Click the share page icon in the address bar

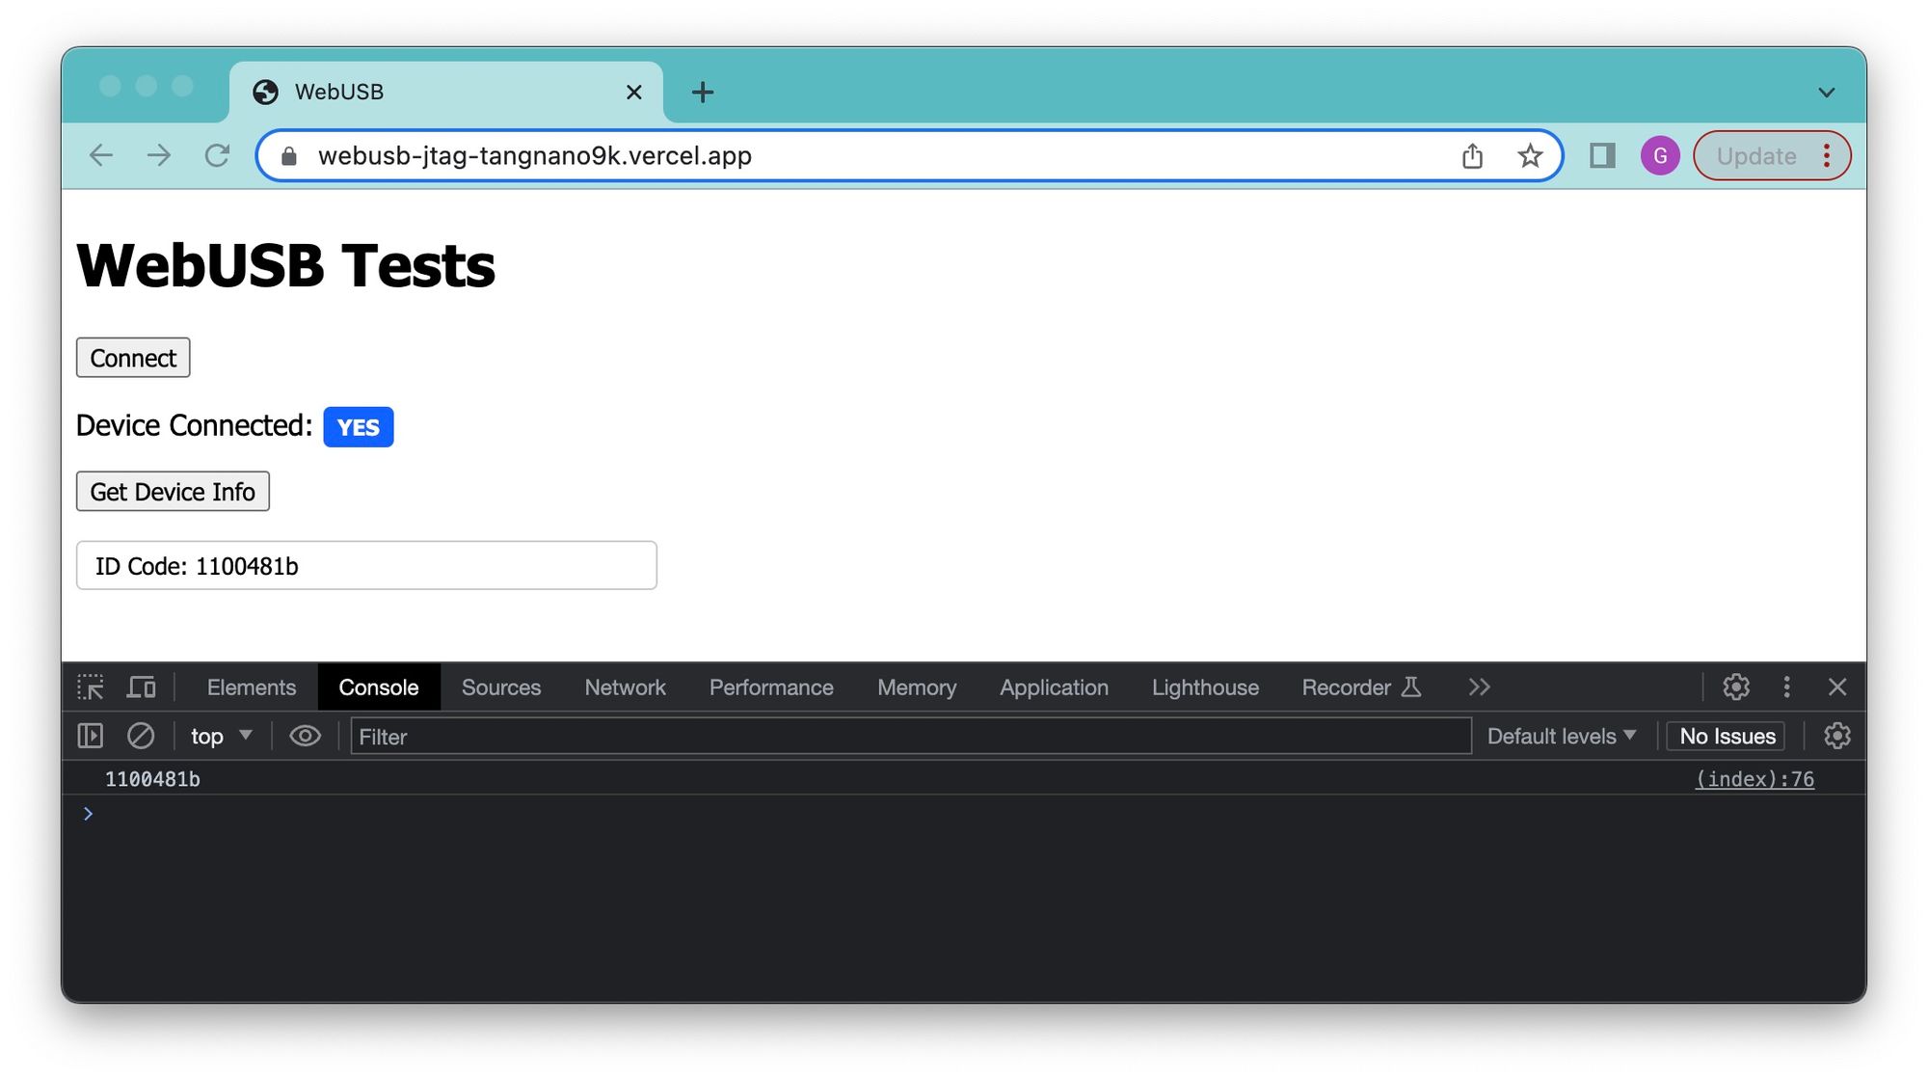(1472, 156)
